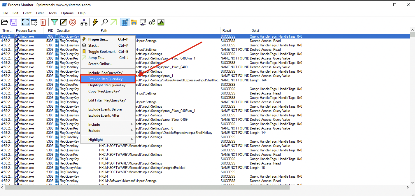
Task: Toggle Show Registry Activity icon
Action: pos(125,22)
